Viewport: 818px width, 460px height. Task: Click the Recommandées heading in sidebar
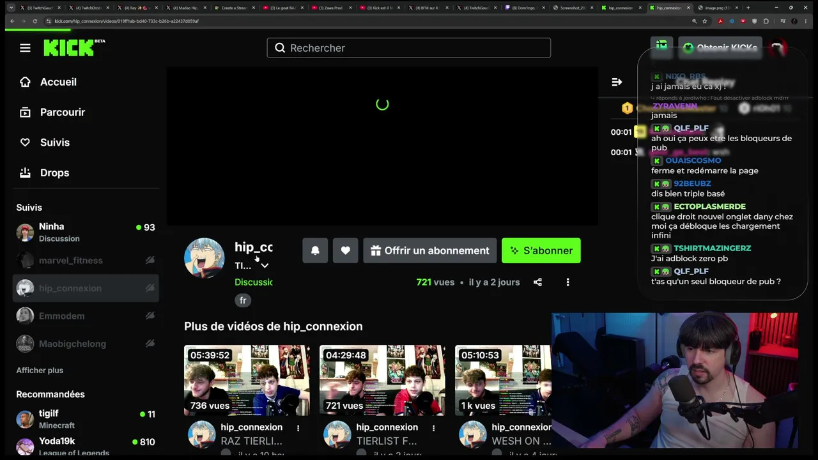coord(50,394)
